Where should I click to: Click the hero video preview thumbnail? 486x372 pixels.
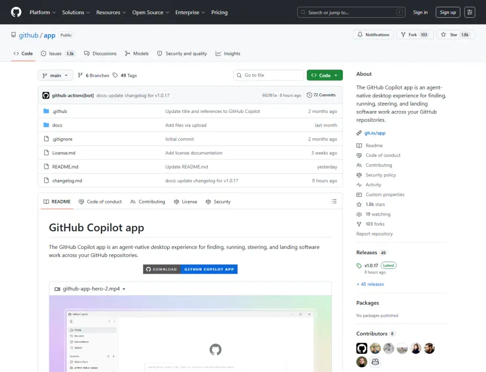tap(190, 333)
